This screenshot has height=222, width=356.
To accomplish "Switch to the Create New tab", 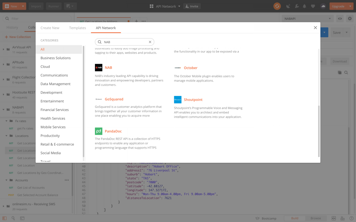I will click(50, 28).
